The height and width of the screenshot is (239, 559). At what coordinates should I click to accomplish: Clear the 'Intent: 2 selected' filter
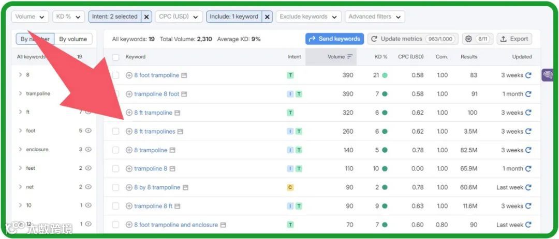pos(146,17)
